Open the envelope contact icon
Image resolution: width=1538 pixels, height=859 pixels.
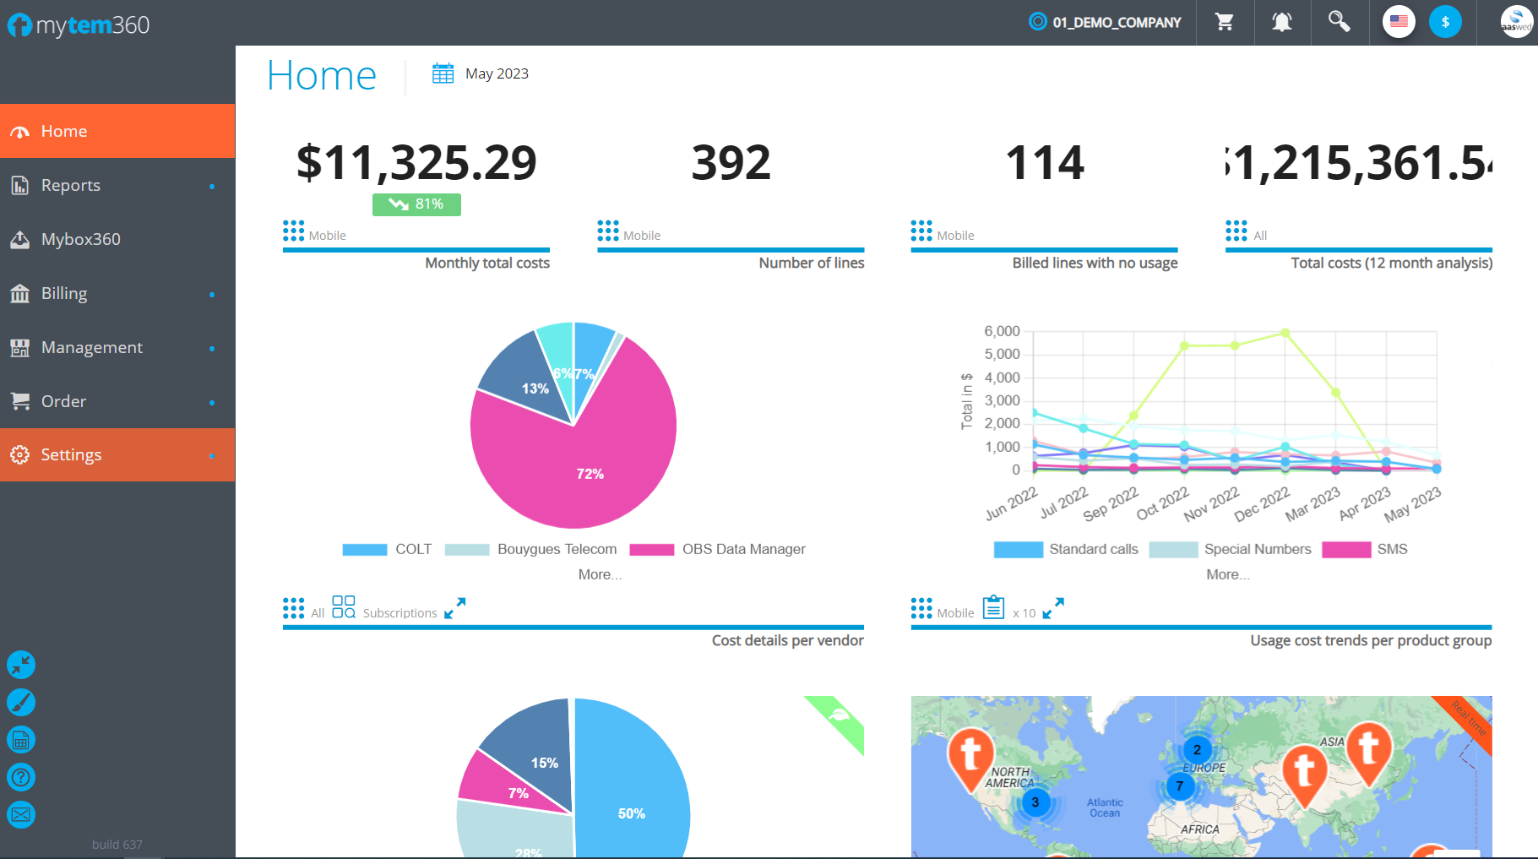tap(21, 814)
